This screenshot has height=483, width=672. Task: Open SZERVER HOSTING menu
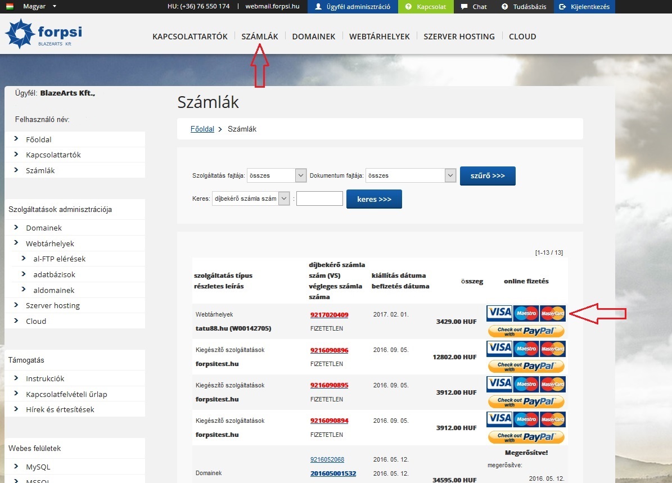(x=459, y=37)
